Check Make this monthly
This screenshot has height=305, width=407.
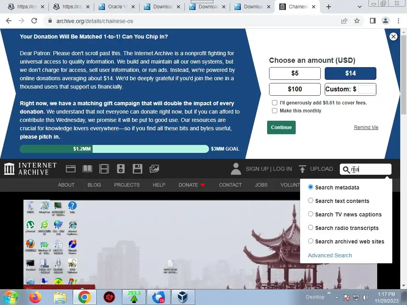(274, 111)
